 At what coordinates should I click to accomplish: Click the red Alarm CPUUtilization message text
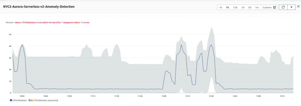click(x=52, y=22)
